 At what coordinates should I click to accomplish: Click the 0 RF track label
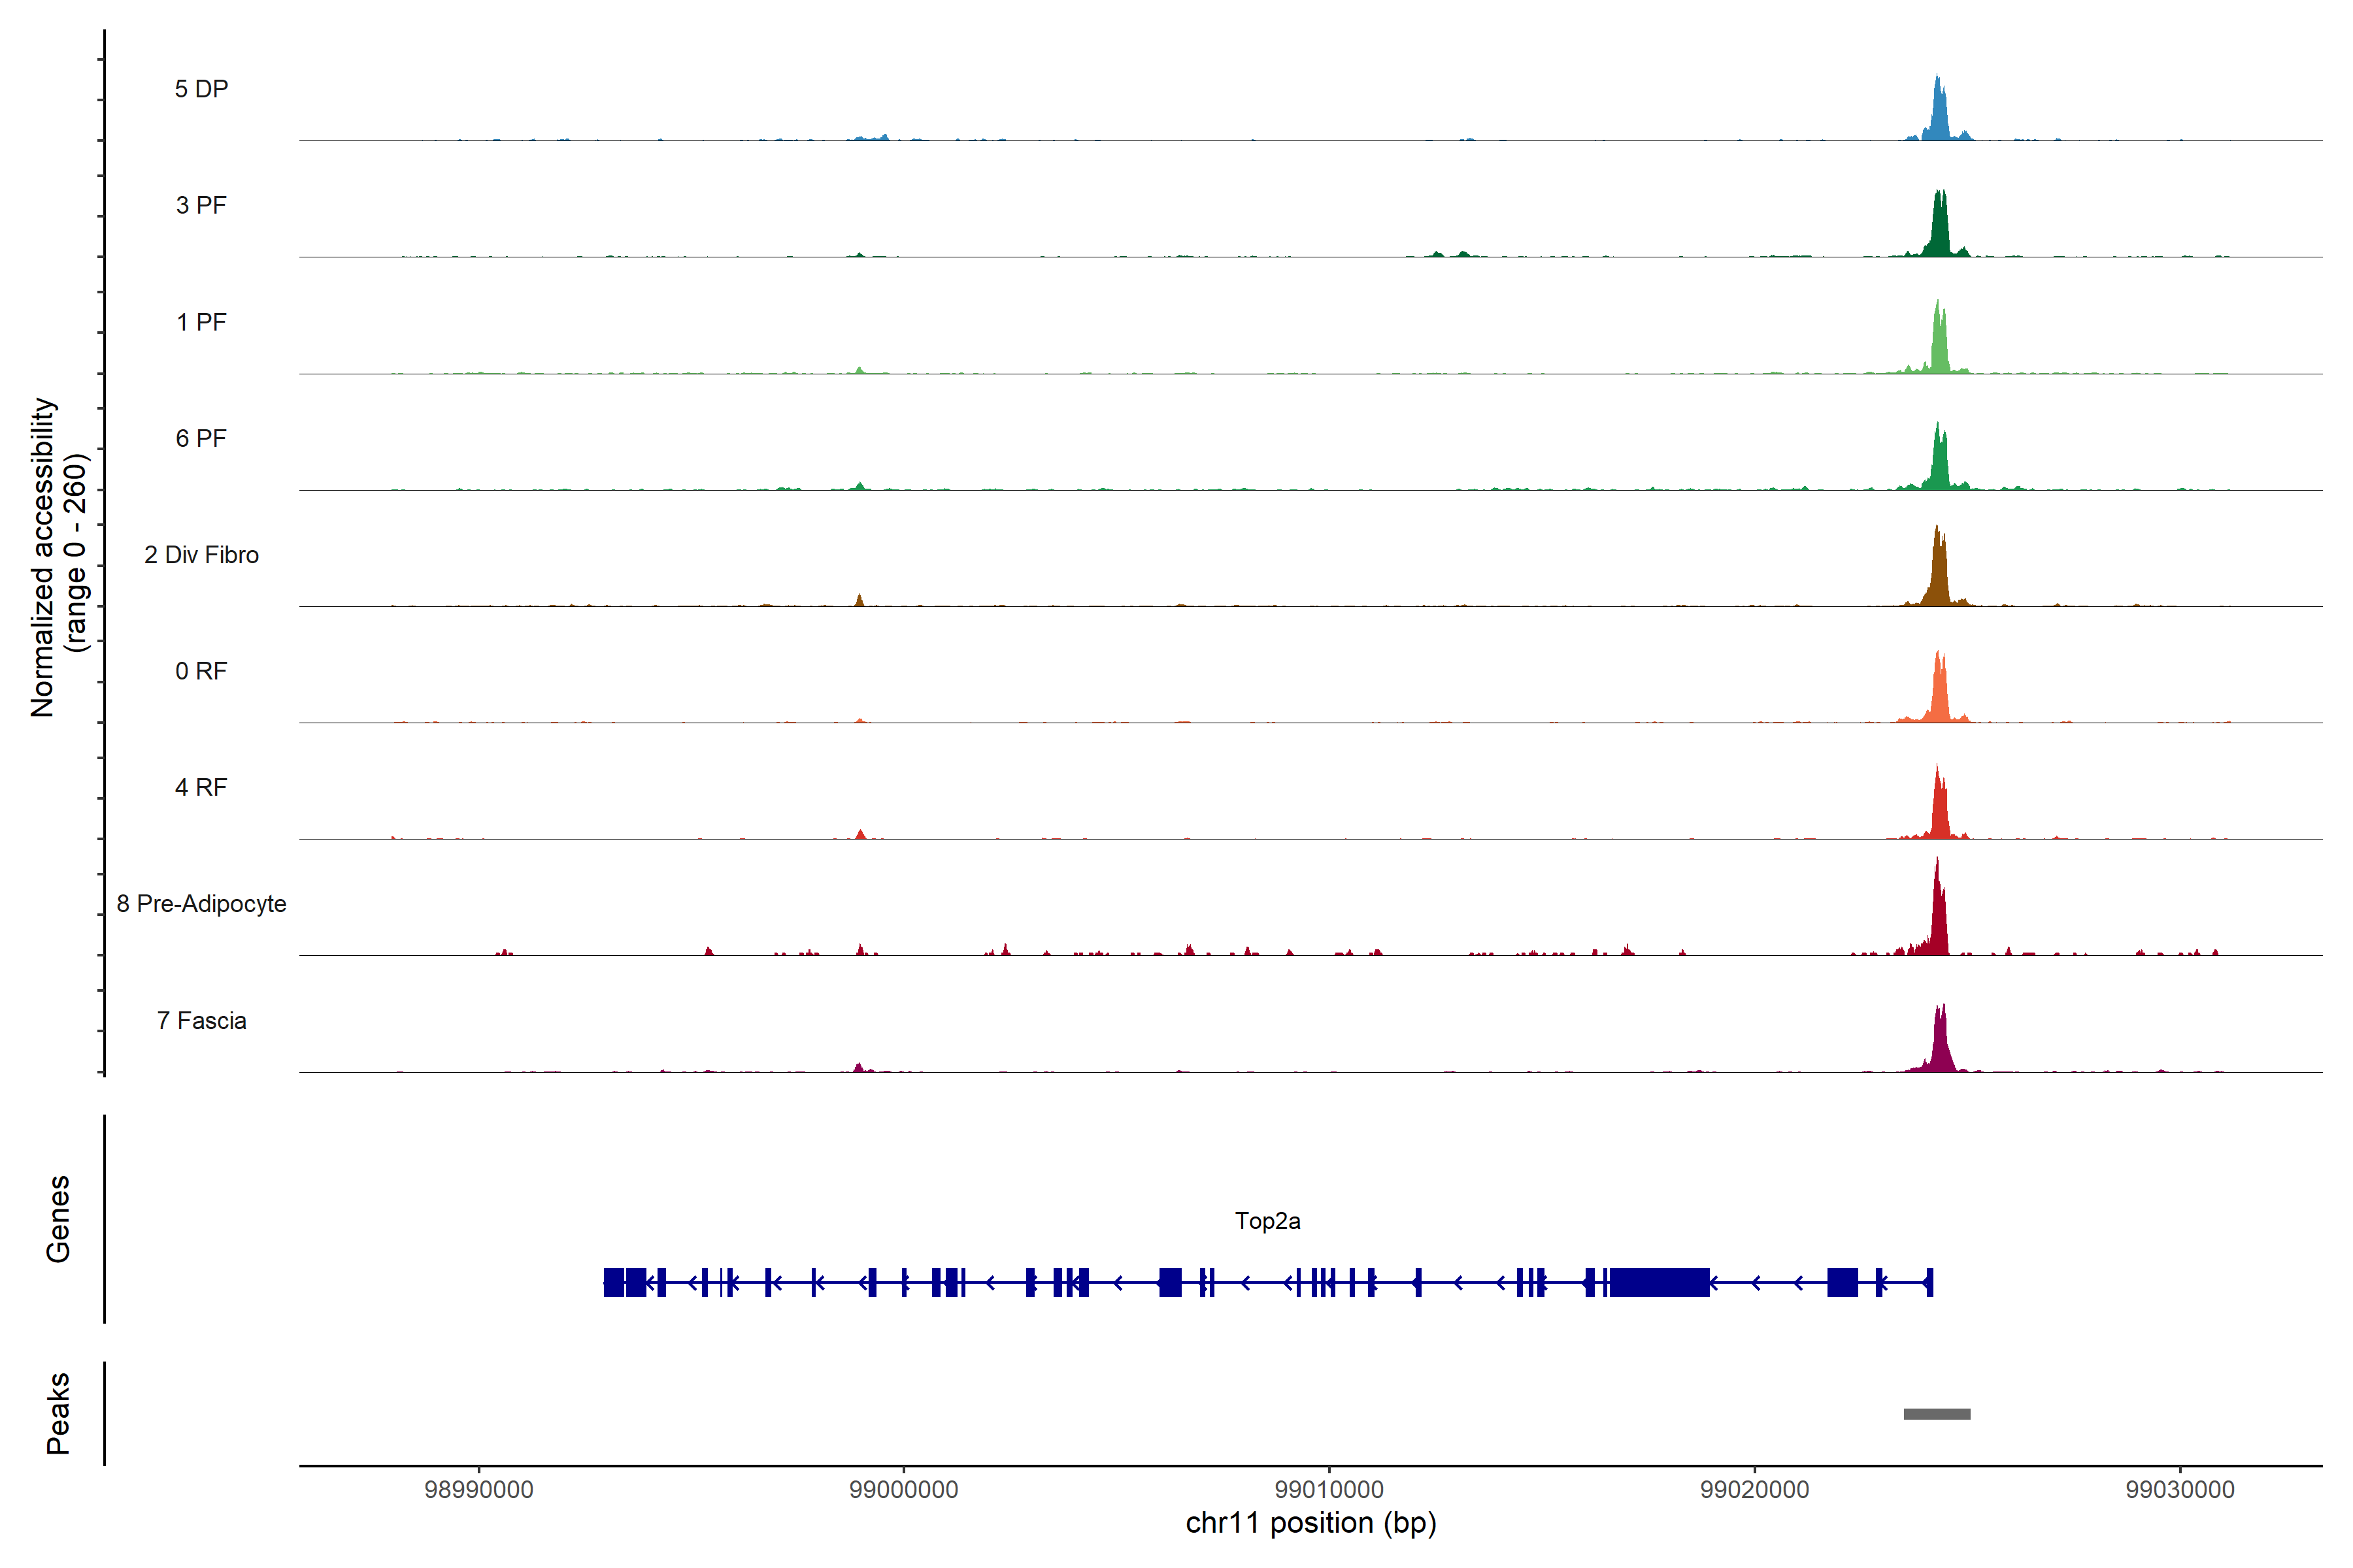[201, 671]
